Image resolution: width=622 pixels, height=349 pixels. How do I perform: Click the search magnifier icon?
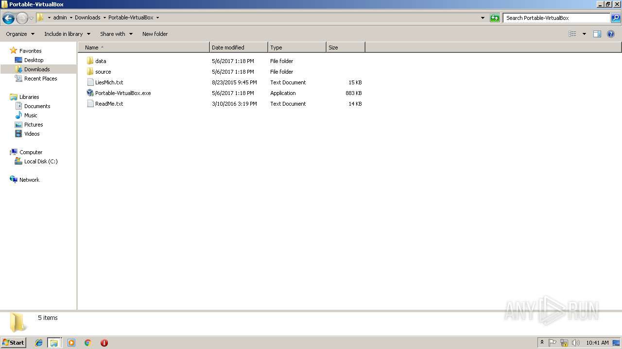click(x=616, y=18)
